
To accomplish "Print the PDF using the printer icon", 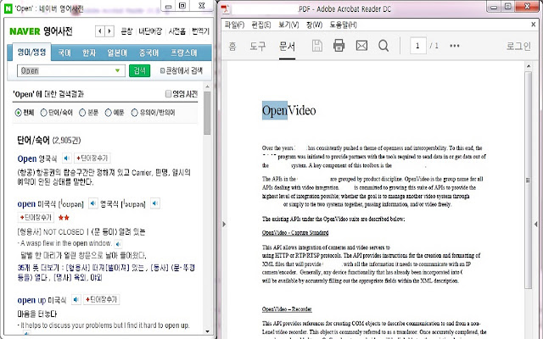I will [339, 46].
